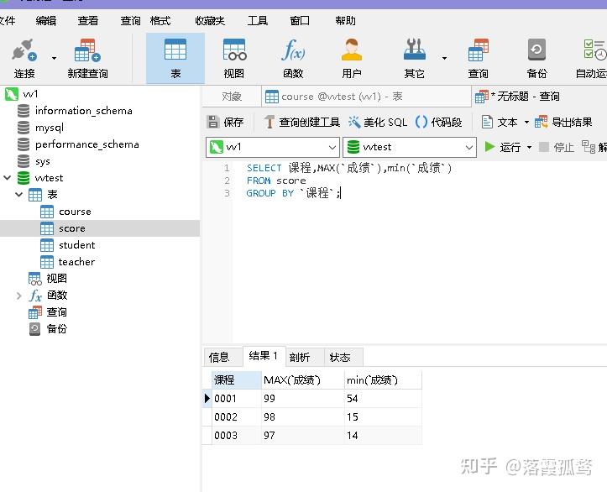Select the 表 table toolbar button
Image resolution: width=607 pixels, height=492 pixels.
[x=175, y=58]
